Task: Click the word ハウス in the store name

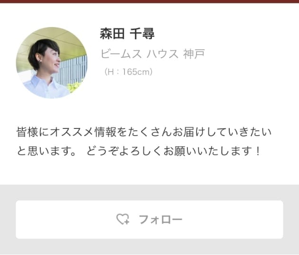Action: pos(162,54)
